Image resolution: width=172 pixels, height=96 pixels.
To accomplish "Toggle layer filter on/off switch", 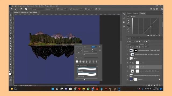I will [x=149, y=41].
